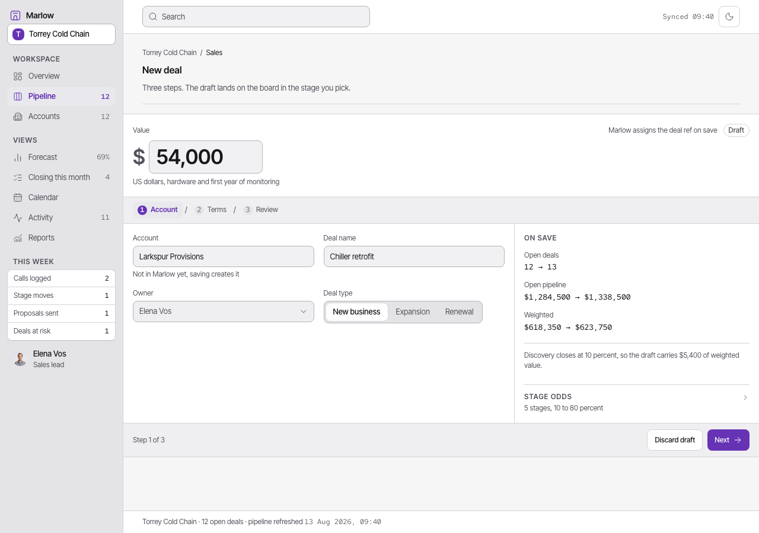Expand the Stage Odds section
The image size is (759, 533).
pyautogui.click(x=637, y=402)
